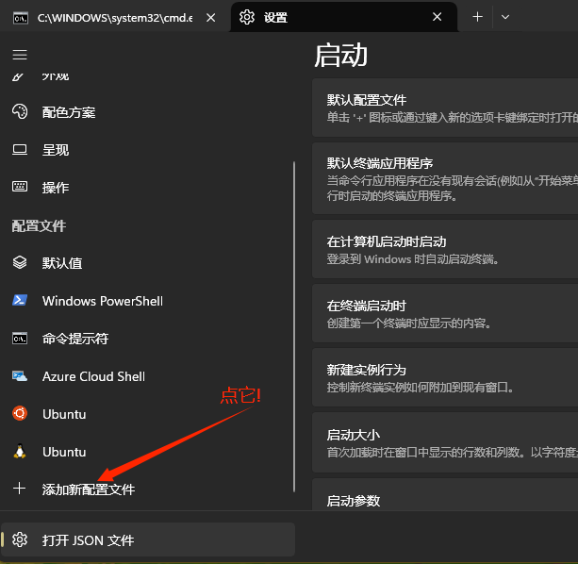The height and width of the screenshot is (564, 578).
Task: Click the sidebar vertical scrollbar
Action: click(294, 326)
